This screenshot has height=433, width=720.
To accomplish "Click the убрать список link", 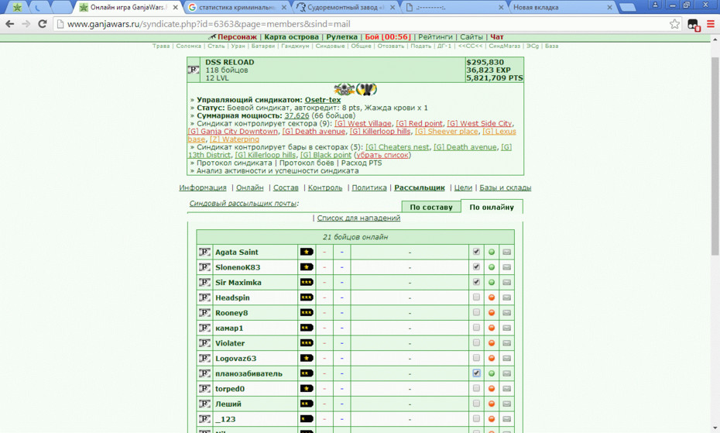I will coord(382,155).
